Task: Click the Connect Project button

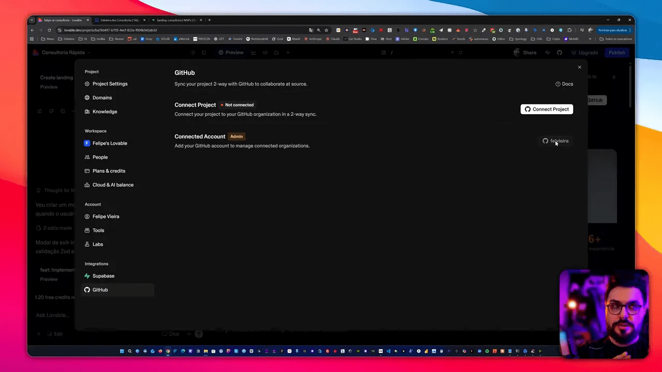Action: coord(547,109)
